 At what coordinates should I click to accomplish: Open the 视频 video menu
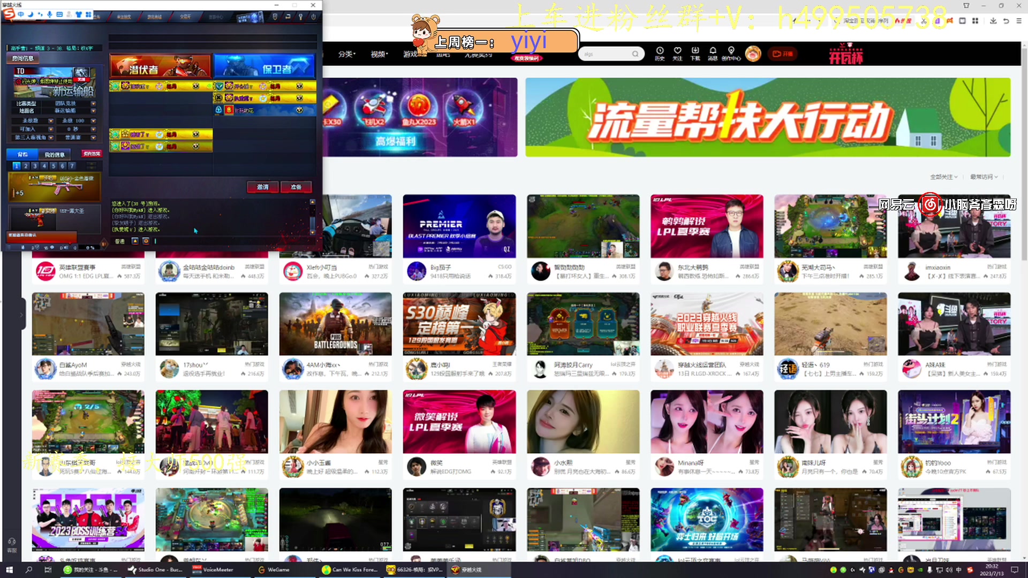[x=379, y=54]
